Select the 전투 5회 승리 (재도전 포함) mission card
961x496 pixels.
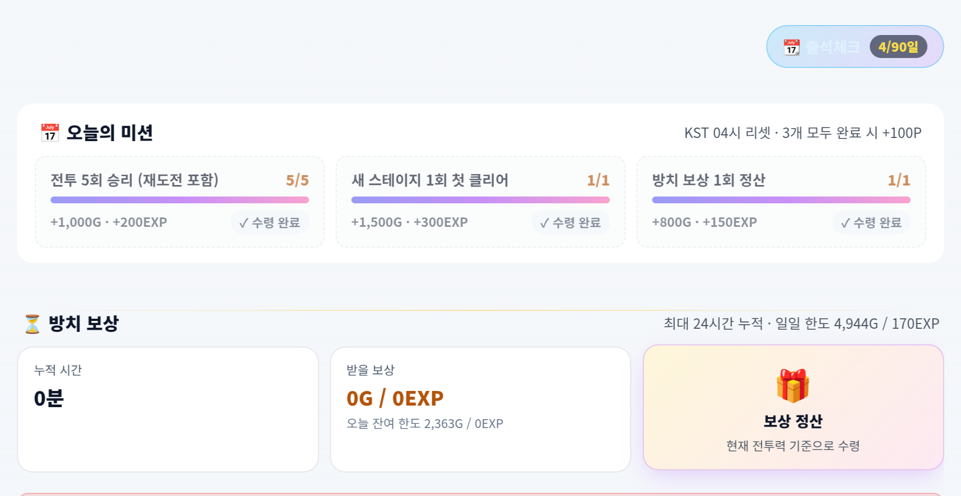pos(180,202)
